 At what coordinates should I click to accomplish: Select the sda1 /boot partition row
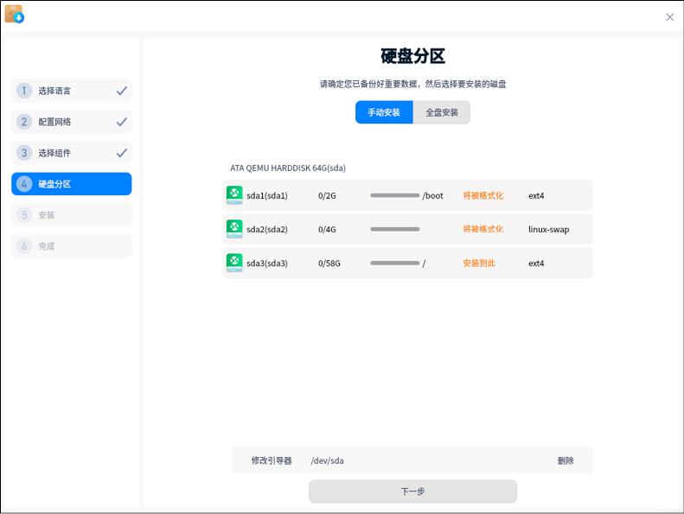click(407, 195)
